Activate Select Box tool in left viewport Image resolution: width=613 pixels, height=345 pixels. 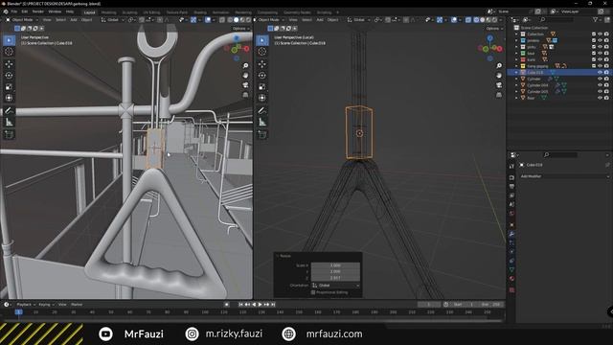tap(9, 40)
